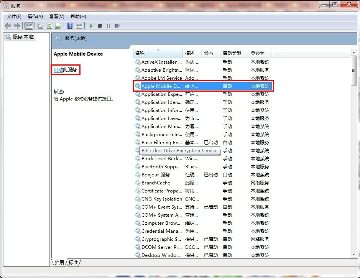Screen dimensions: 360x278
Task: Click the green Start Service icon
Action: tap(91, 25)
